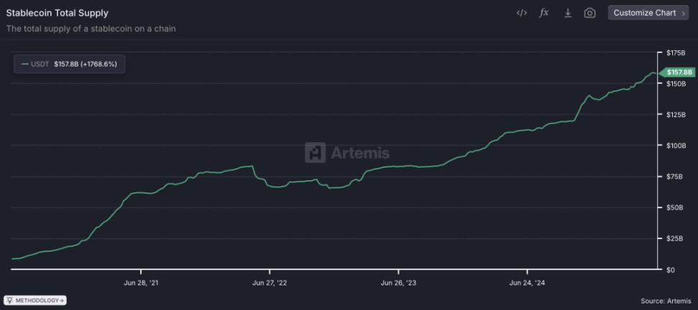Take a chart screenshot with camera icon
Screen dimensions: 698x310
(x=590, y=13)
